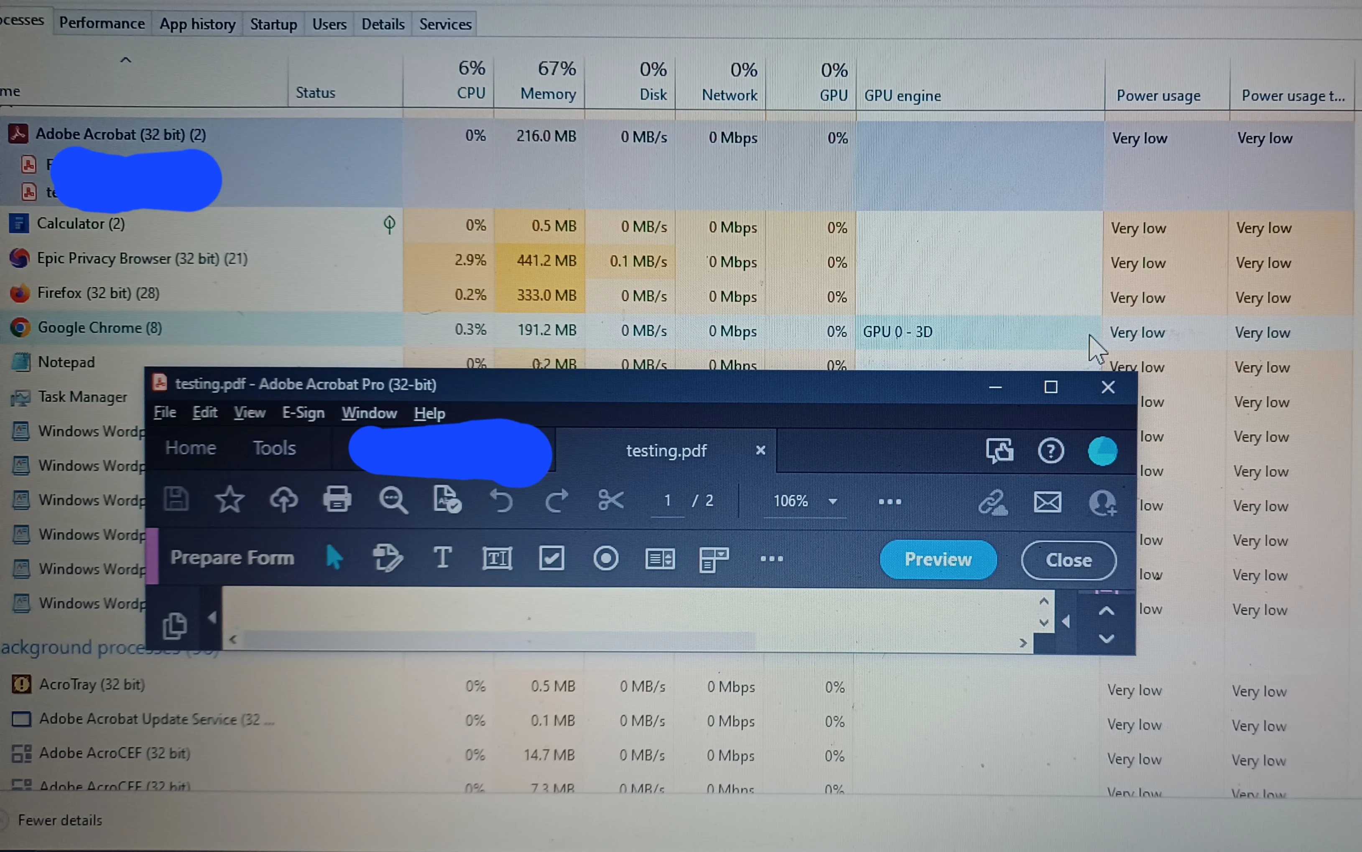Switch to the Performance tab

click(102, 24)
